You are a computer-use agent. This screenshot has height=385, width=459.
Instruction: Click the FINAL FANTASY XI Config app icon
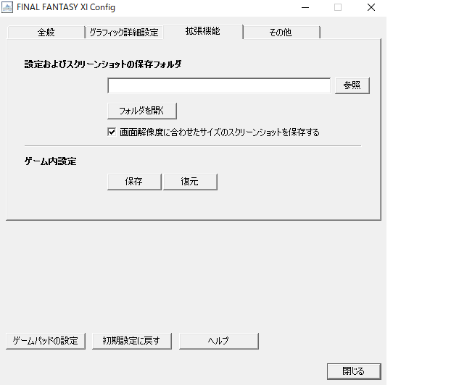point(8,7)
